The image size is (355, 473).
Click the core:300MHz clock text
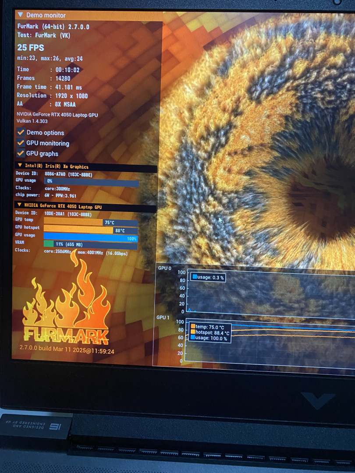click(x=57, y=189)
